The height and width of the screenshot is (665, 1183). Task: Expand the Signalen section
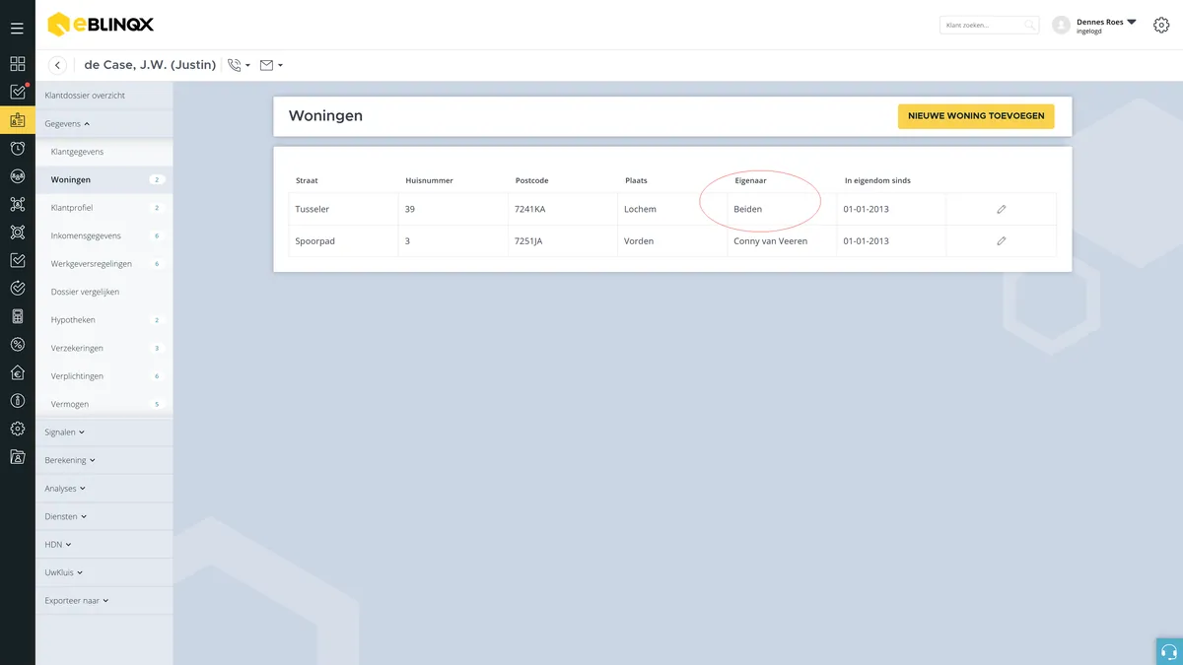click(x=65, y=432)
